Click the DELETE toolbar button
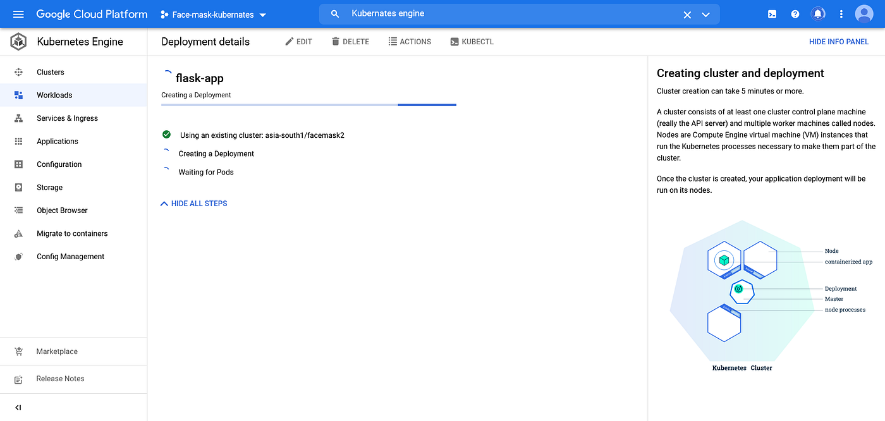This screenshot has width=885, height=421. pos(350,42)
